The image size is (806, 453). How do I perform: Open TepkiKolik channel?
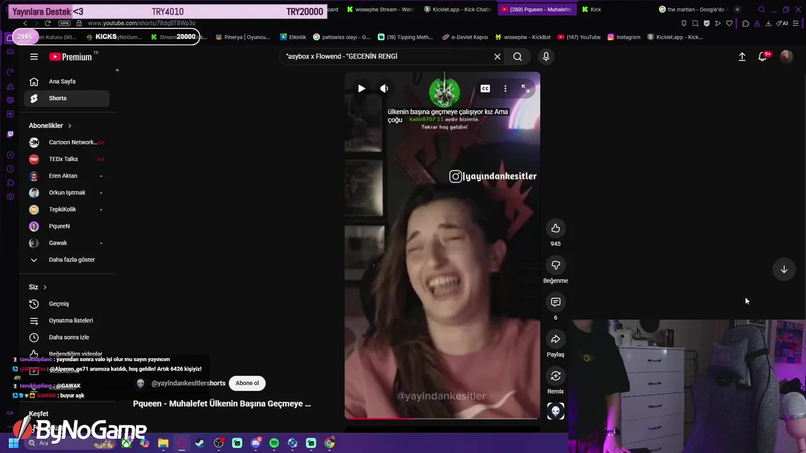coord(67,210)
